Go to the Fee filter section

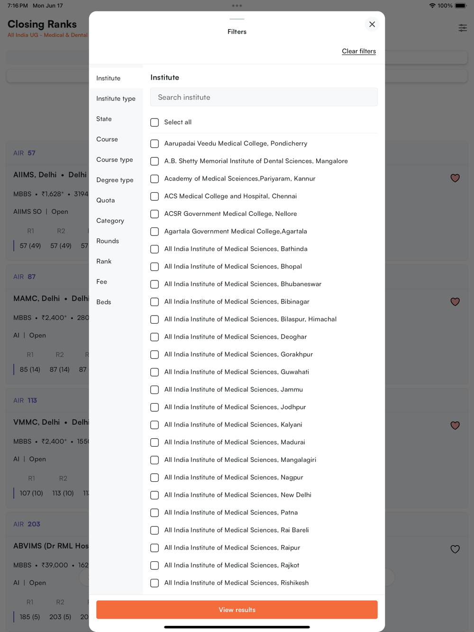102,282
